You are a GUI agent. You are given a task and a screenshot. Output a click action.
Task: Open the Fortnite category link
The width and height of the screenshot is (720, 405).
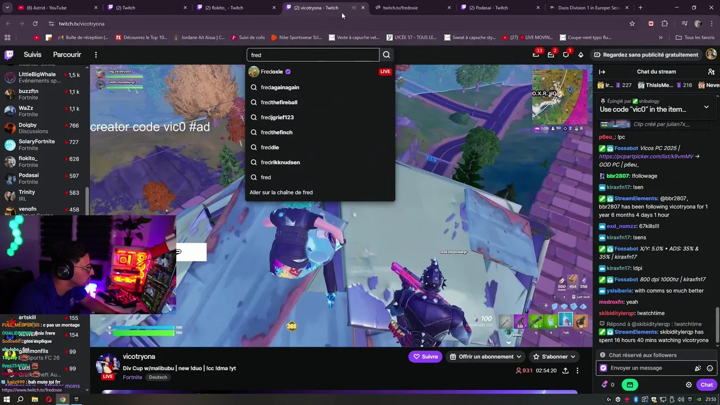click(x=132, y=377)
